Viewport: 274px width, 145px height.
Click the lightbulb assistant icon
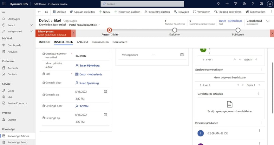click(218, 4)
